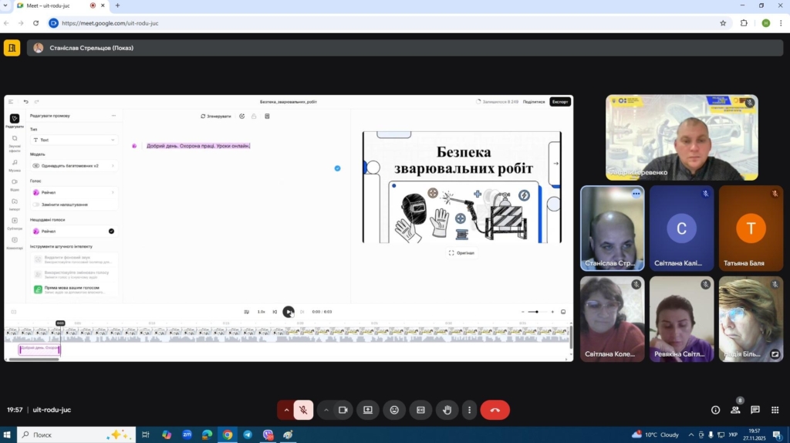Bookmark this page with the star icon
Viewport: 790px width, 443px height.
(723, 23)
